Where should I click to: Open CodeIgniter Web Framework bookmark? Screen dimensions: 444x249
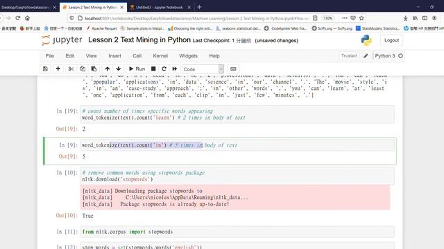click(286, 28)
